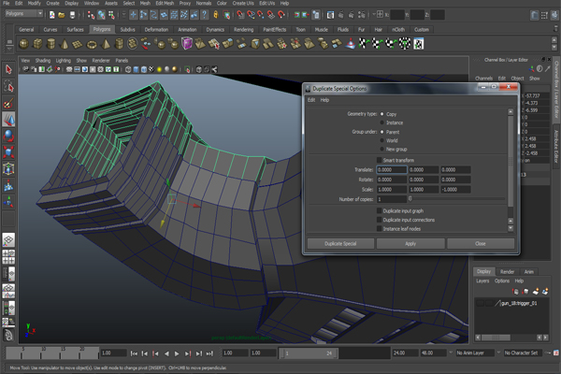Create a polygon cone from shelf
This screenshot has height=374, width=561.
pos(65,44)
